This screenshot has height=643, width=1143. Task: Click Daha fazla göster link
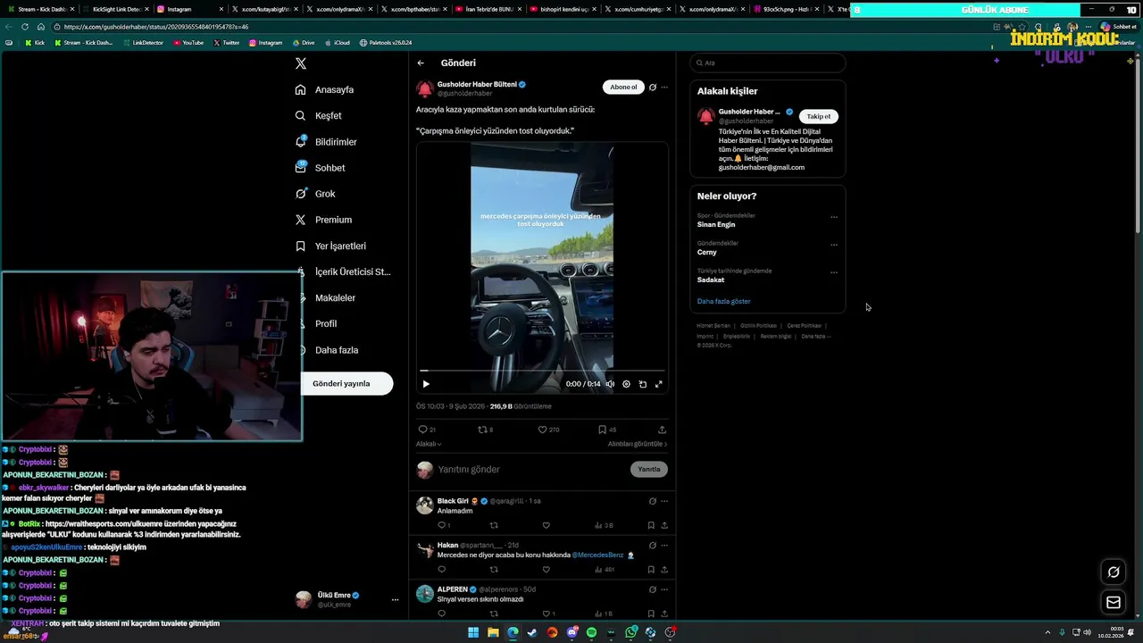tap(724, 301)
